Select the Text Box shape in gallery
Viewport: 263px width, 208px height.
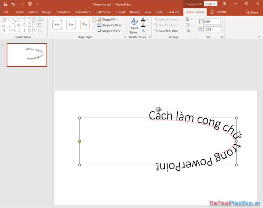(4, 20)
